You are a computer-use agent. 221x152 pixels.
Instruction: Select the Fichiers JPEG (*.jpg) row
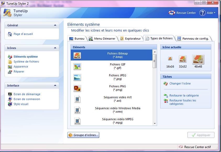[112, 77]
